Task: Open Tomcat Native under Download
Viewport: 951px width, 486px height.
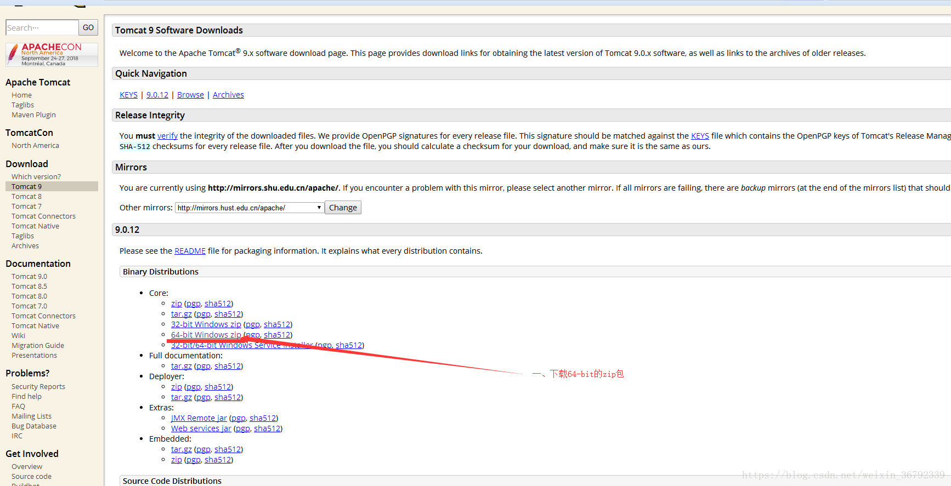Action: [x=35, y=226]
